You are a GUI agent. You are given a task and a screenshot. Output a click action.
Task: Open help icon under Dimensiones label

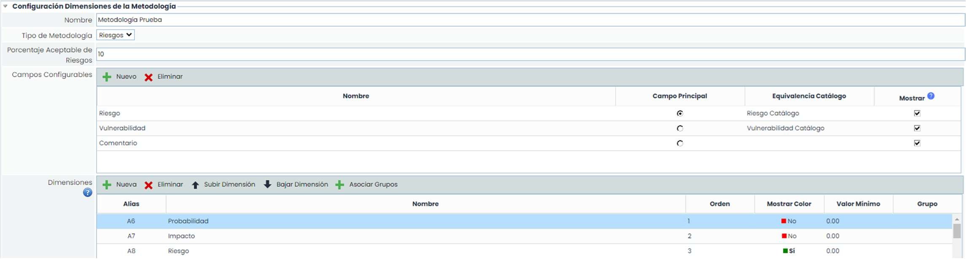point(87,193)
